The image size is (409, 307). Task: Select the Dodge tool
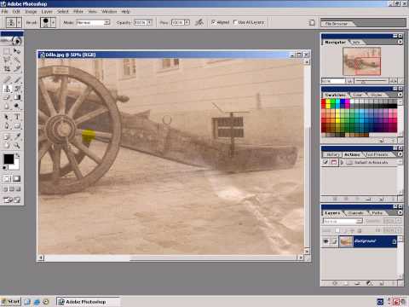click(x=17, y=107)
